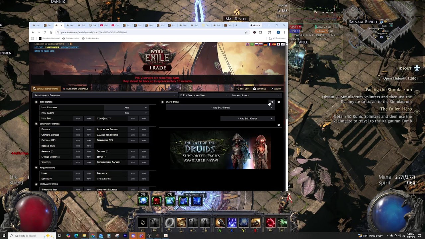
Task: Click the Item Level MIN field
Action: [78, 119]
